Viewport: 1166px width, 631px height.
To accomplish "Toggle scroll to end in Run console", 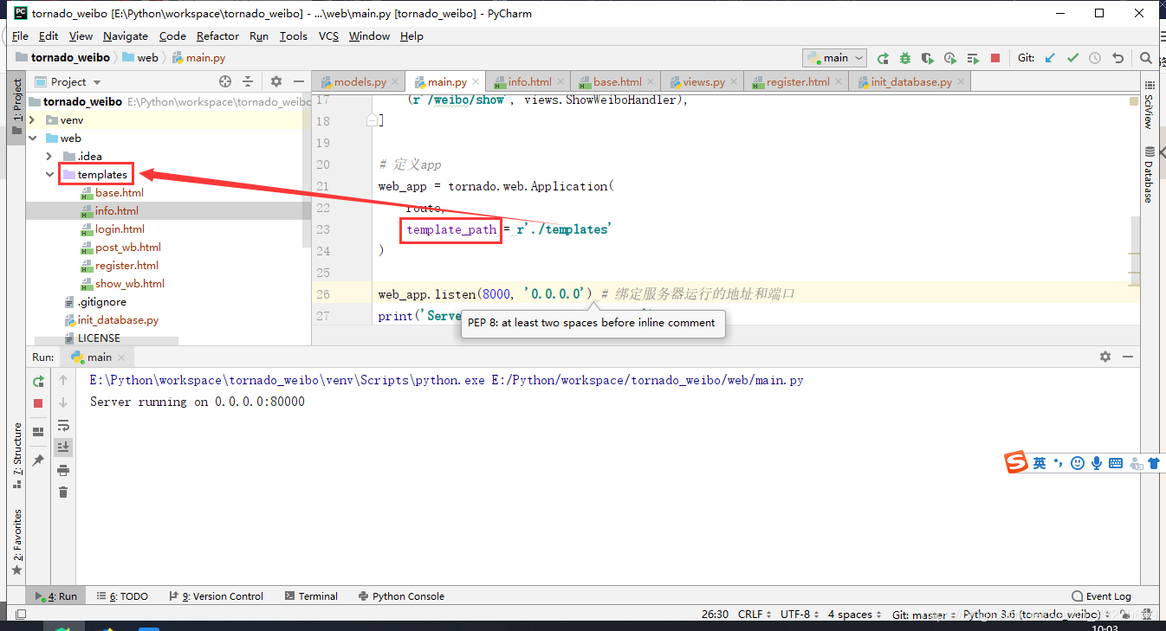I will (x=63, y=447).
